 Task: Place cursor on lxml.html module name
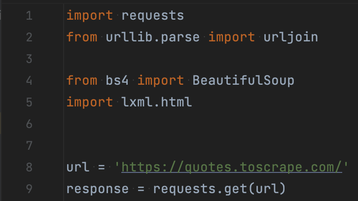(x=157, y=102)
